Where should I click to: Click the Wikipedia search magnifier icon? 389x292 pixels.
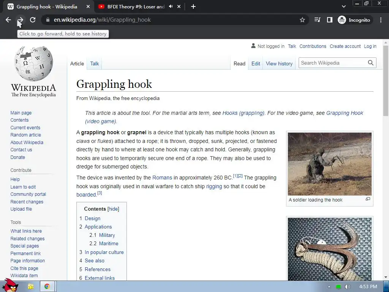[x=371, y=63]
